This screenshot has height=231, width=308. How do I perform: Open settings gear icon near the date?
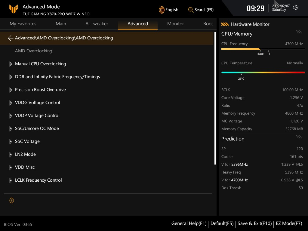pos(296,8)
